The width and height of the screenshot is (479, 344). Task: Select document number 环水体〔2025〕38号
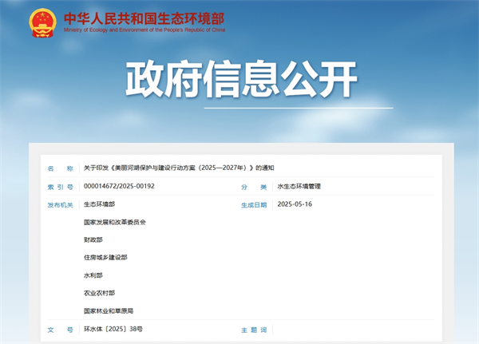coord(113,329)
